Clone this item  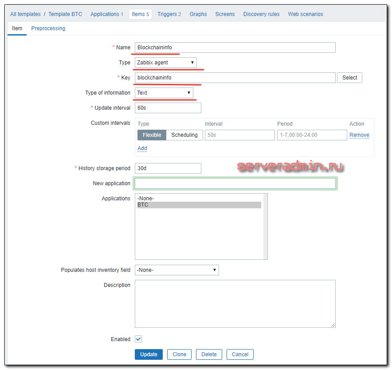(179, 354)
